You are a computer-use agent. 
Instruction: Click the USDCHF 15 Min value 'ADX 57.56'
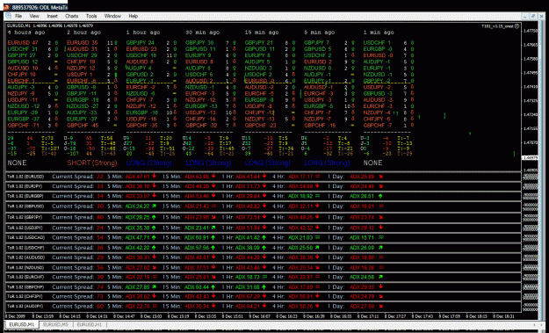pos(197,248)
